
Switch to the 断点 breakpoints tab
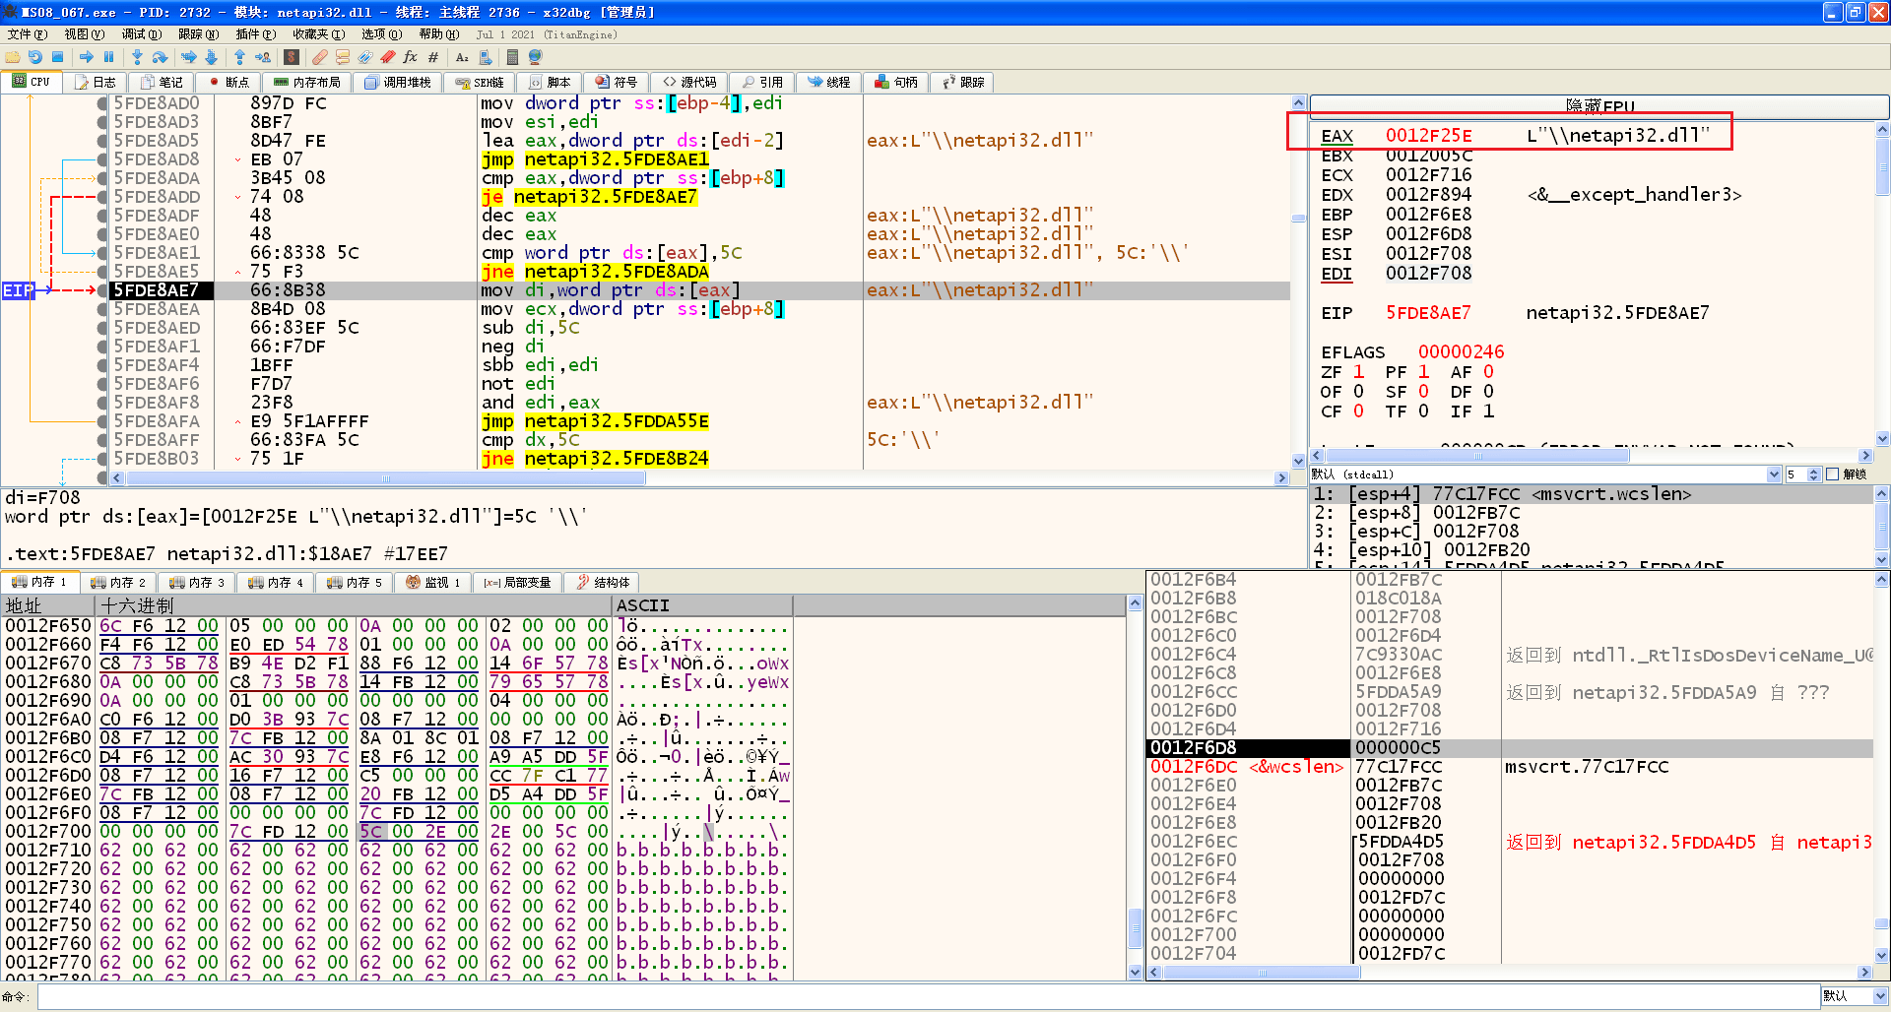pyautogui.click(x=228, y=83)
